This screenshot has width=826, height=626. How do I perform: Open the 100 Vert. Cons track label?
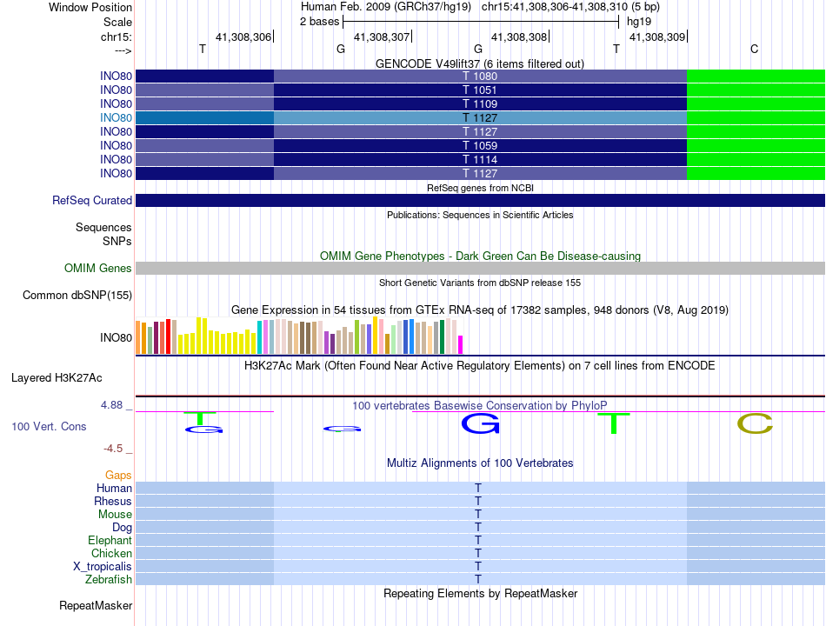click(49, 426)
